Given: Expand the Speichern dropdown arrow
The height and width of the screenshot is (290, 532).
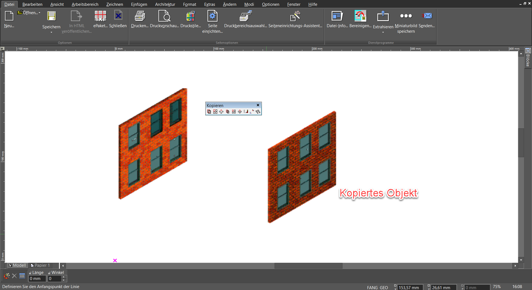Looking at the screenshot, I should pyautogui.click(x=51, y=32).
